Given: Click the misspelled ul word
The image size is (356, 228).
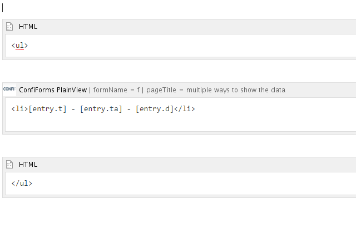Looking at the screenshot, I should tap(19, 46).
